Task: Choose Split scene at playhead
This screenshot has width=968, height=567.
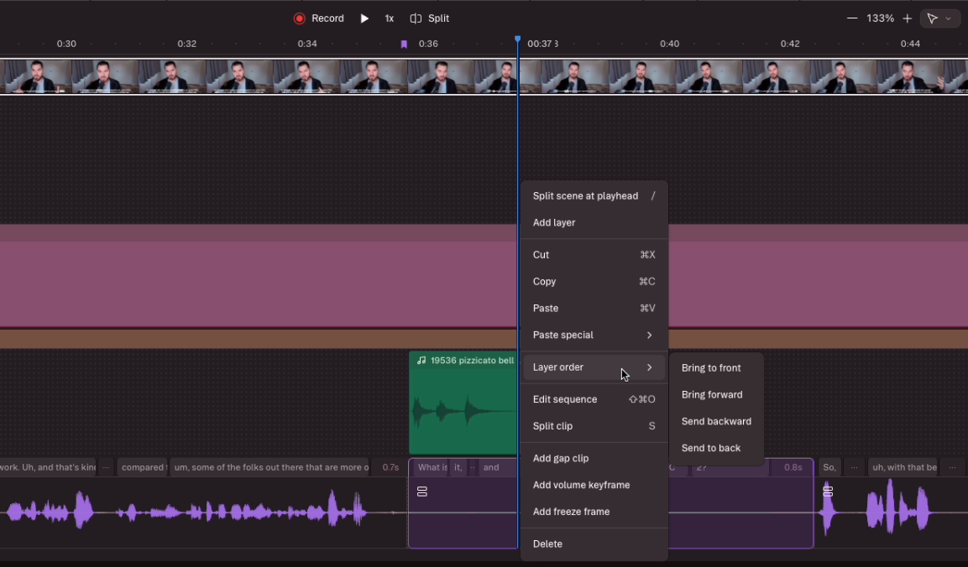Action: (x=594, y=195)
